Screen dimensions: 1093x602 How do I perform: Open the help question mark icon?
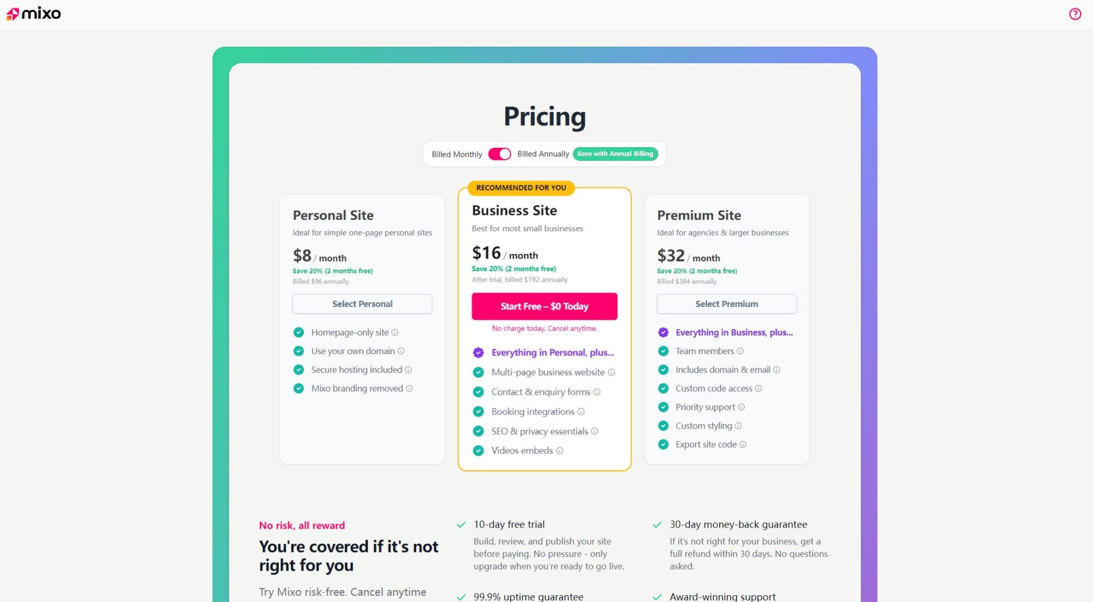(1075, 14)
